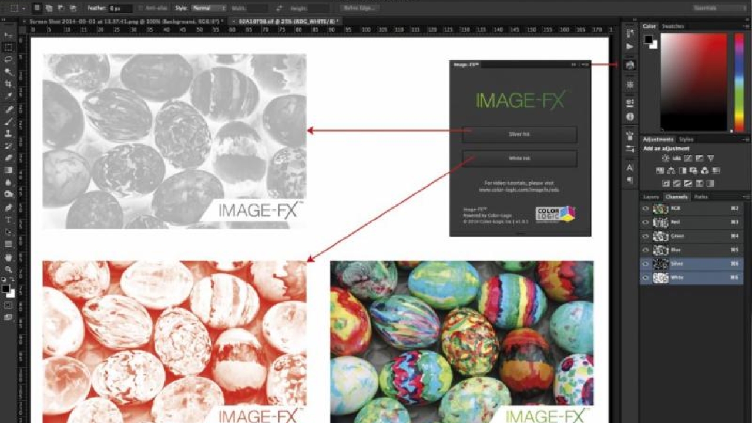Open the Image-FX panel icon in dock
This screenshot has height=423, width=752.
(x=630, y=65)
